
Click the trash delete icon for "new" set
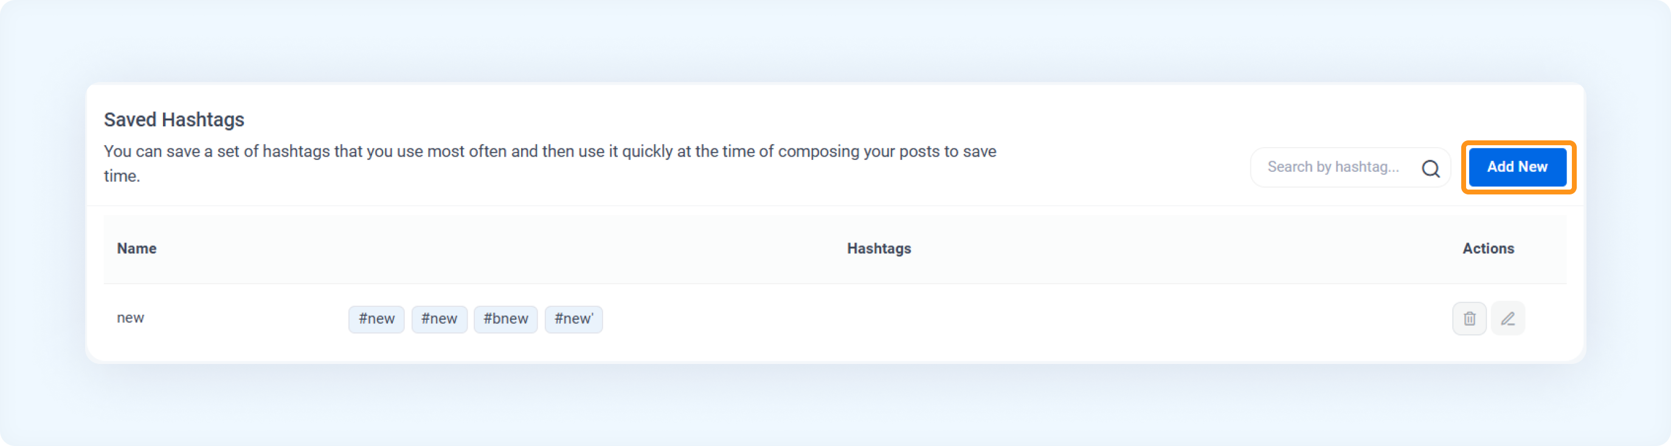1469,318
